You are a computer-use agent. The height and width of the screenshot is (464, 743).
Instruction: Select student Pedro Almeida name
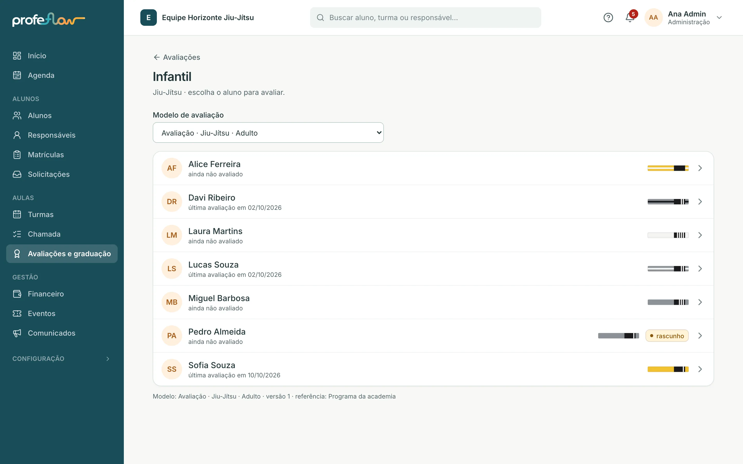[217, 332]
